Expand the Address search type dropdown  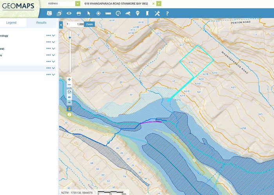[78, 3]
